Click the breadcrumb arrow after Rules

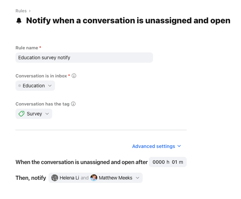(x=30, y=11)
